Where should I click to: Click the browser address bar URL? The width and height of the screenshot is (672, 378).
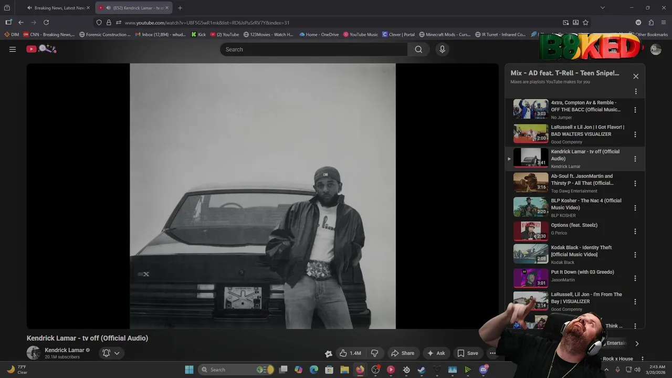pyautogui.click(x=207, y=23)
